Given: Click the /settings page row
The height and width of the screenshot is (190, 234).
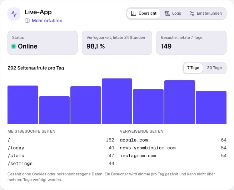Looking at the screenshot, I should click(61, 164).
